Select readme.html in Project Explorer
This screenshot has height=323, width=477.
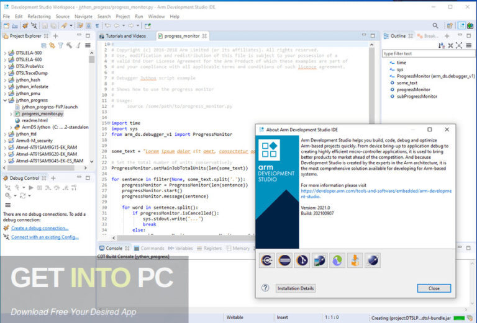(x=35, y=120)
